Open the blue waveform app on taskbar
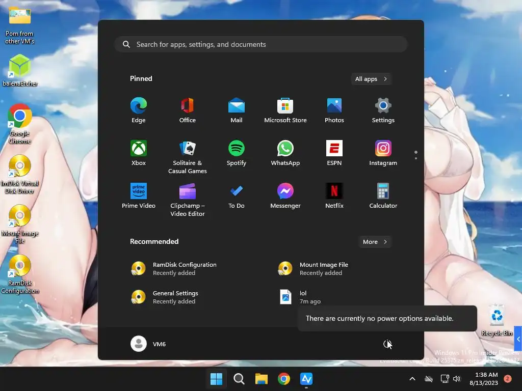522x391 pixels. pos(306,379)
